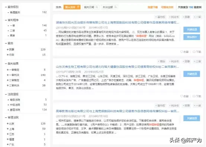
Task: Click the button below 关键信息 in first result
Action: click(x=191, y=37)
